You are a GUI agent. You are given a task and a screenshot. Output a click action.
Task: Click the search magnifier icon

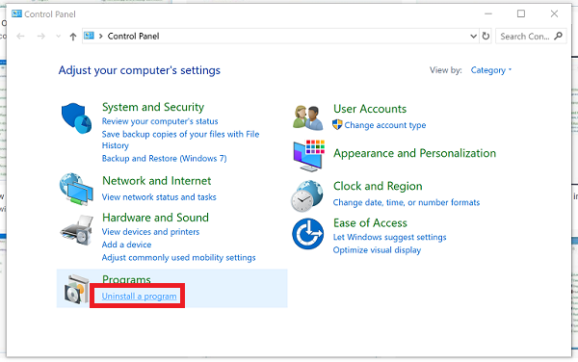coord(558,36)
